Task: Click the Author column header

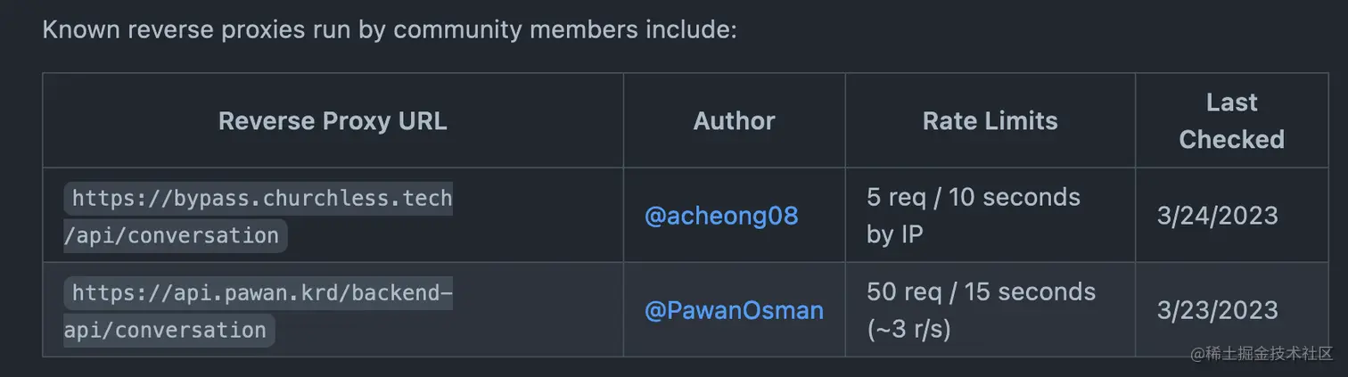Action: pos(734,121)
